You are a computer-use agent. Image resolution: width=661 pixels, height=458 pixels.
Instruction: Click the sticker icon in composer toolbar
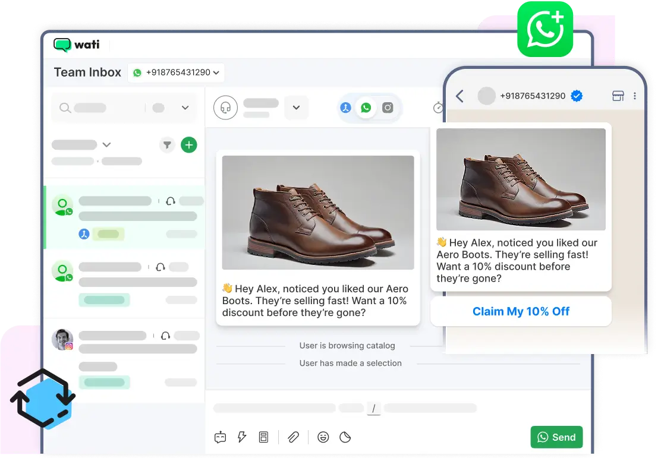click(345, 437)
